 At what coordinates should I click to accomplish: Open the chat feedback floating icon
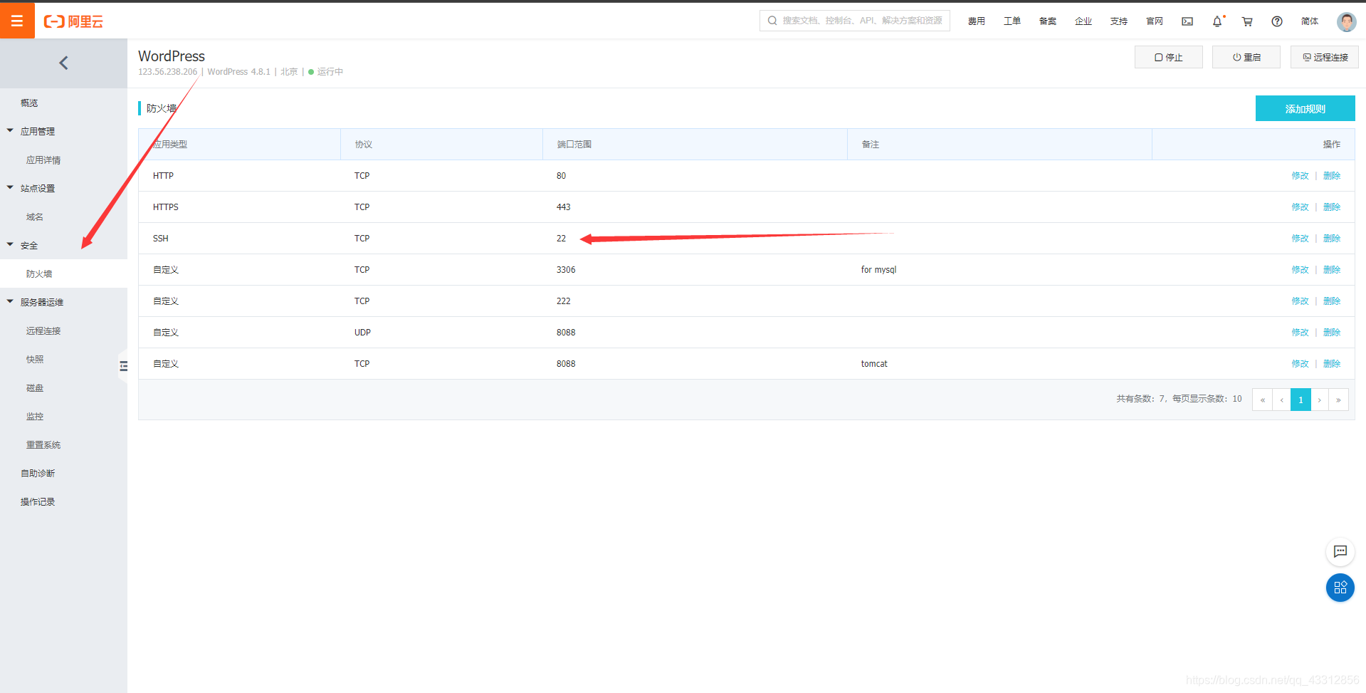tap(1340, 551)
